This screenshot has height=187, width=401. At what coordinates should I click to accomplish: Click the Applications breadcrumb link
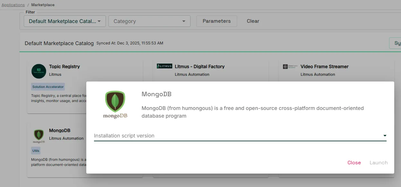pos(13,5)
